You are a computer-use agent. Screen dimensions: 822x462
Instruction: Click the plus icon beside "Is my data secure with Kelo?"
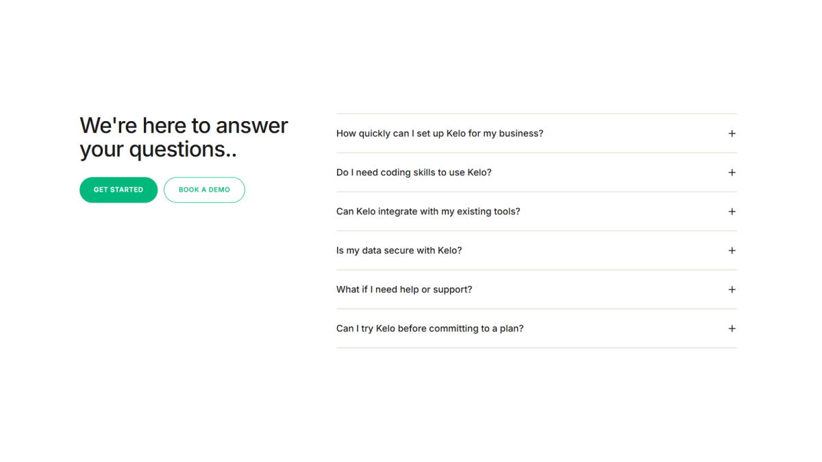[x=732, y=250]
